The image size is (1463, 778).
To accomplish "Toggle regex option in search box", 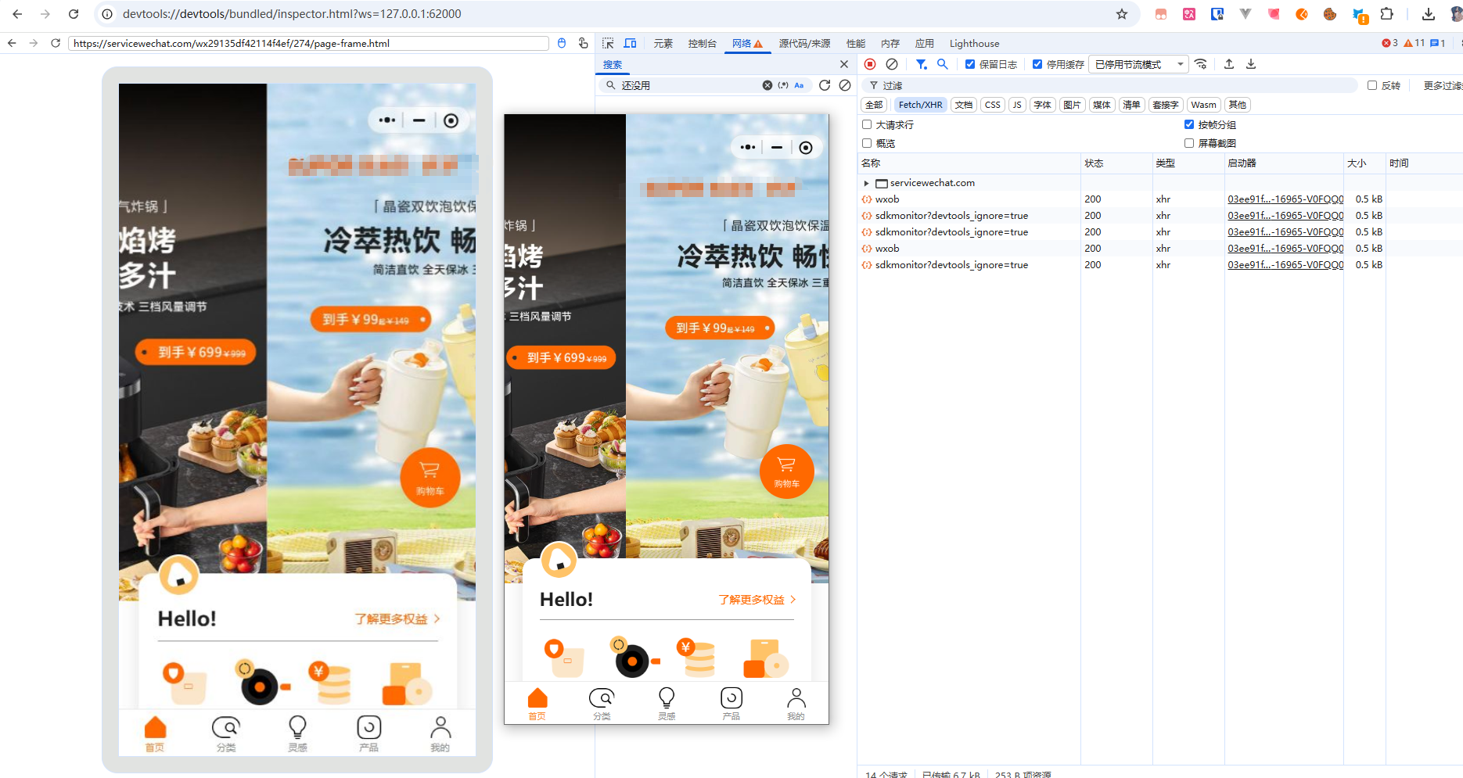I will (783, 85).
